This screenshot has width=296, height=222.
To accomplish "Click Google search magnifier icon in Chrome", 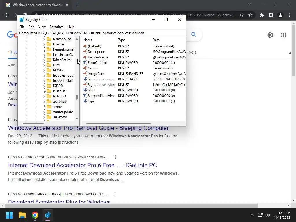I will pyautogui.click(x=194, y=35).
